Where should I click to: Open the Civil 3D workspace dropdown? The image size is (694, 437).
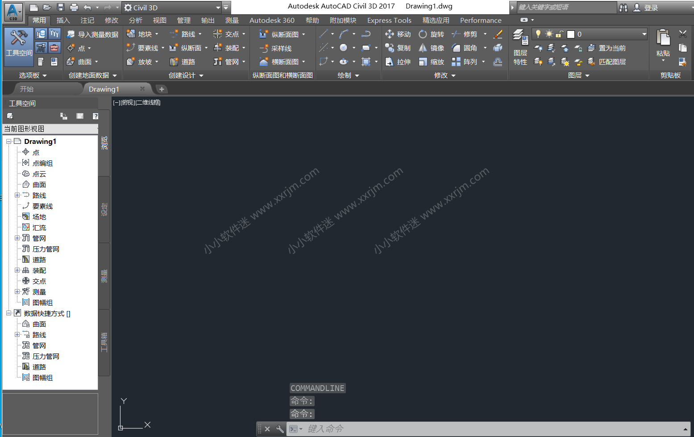point(218,8)
